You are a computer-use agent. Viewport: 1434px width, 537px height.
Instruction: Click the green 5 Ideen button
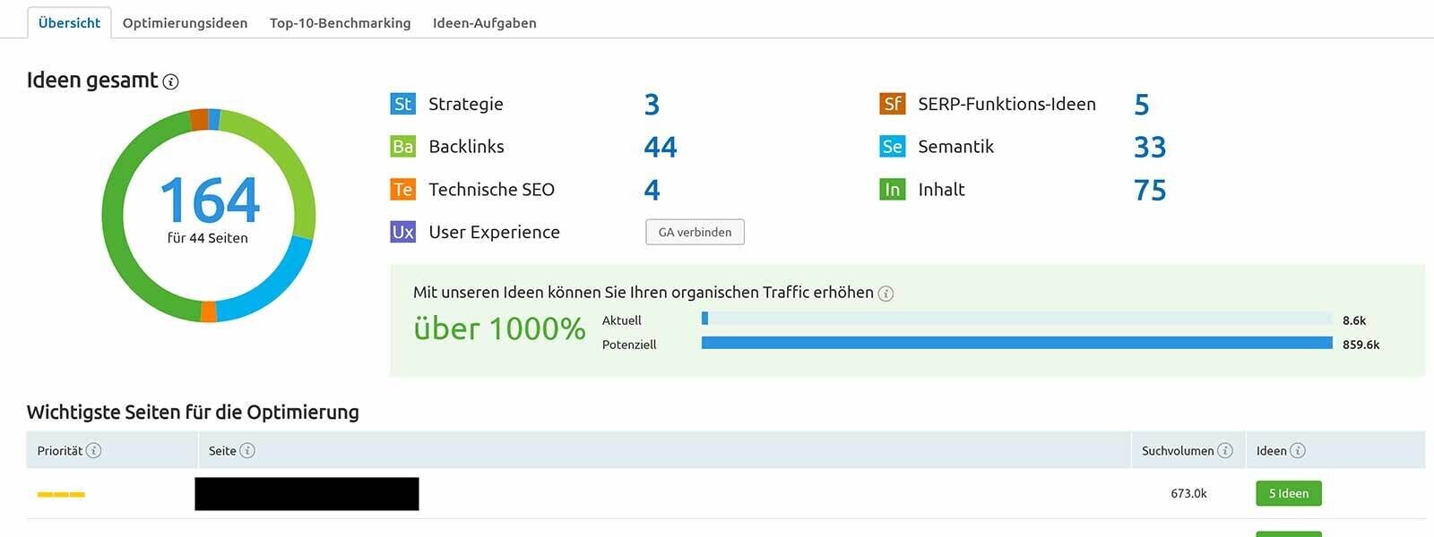pos(1288,494)
